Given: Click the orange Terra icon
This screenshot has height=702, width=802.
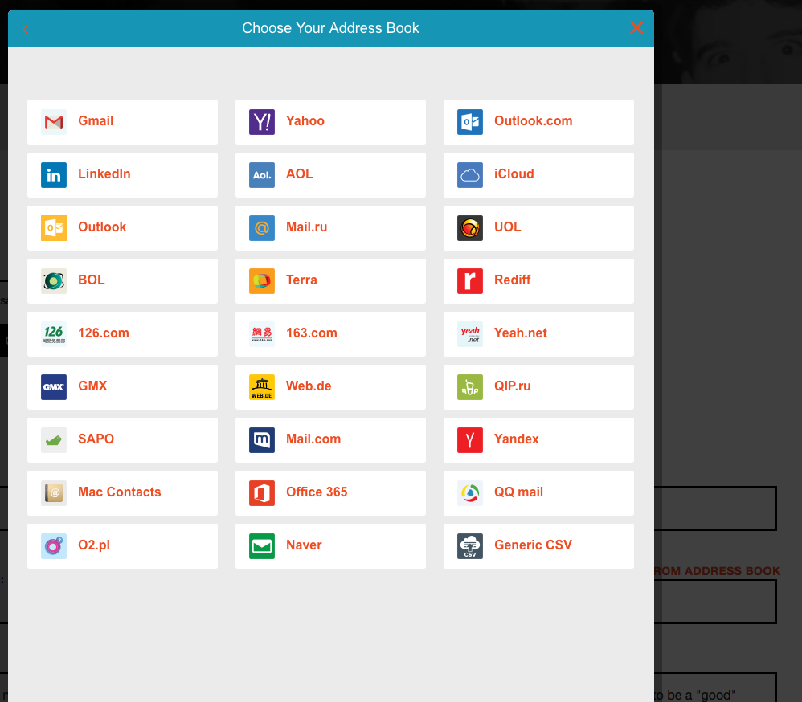Looking at the screenshot, I should pos(262,280).
